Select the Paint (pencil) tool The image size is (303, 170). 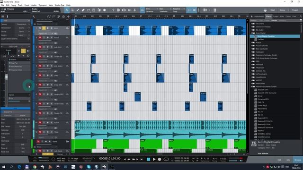78,10
